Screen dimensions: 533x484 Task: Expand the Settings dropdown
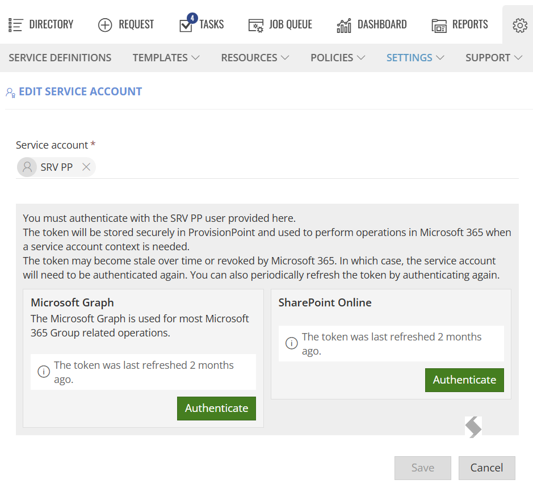[415, 58]
